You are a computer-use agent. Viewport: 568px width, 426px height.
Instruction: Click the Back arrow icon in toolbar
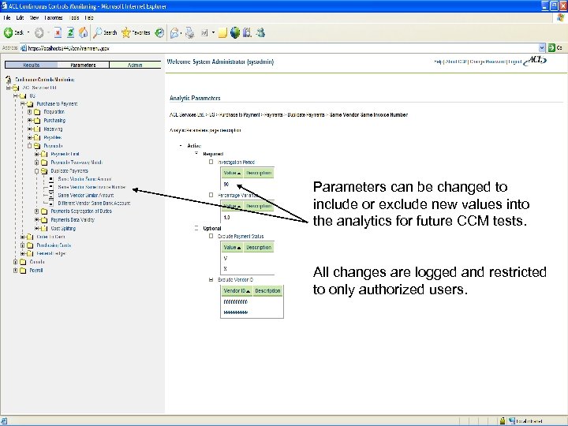8,33
